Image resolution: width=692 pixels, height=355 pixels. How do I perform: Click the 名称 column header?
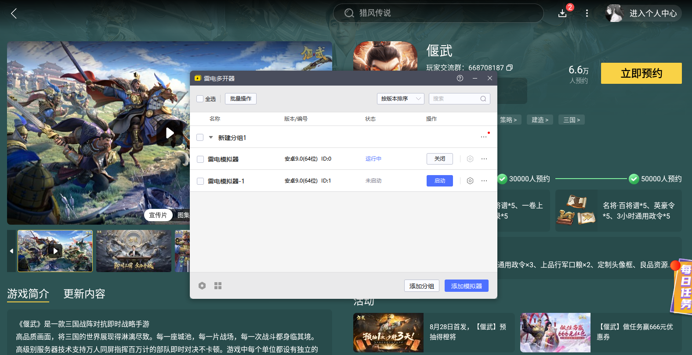215,119
